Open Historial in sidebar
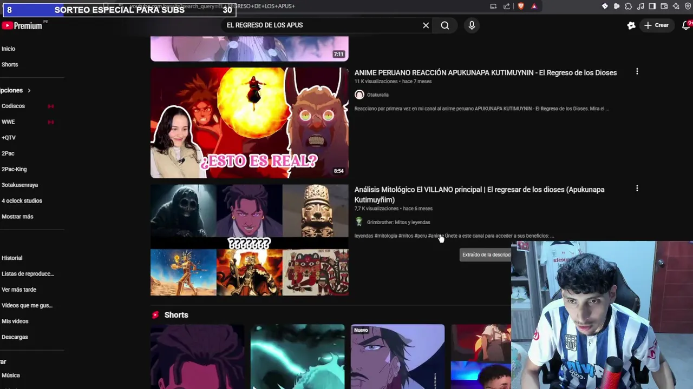693x389 pixels. click(x=12, y=258)
